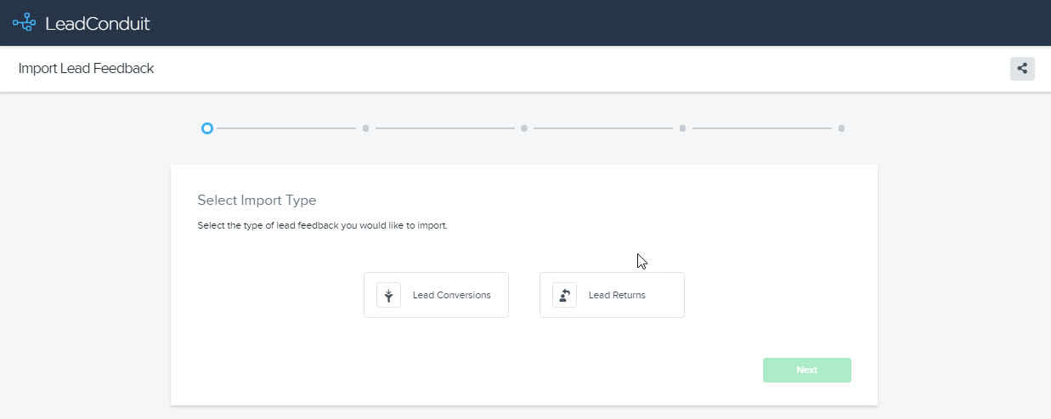
Task: Click the active first step circle
Action: click(206, 128)
